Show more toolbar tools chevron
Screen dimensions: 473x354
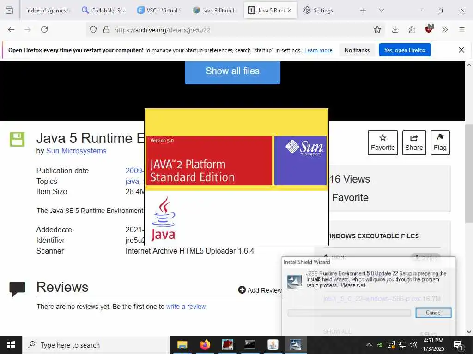pos(445,29)
